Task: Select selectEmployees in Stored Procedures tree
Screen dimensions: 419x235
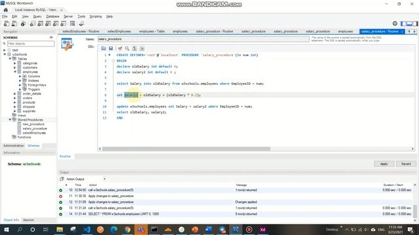Action: coord(34,133)
